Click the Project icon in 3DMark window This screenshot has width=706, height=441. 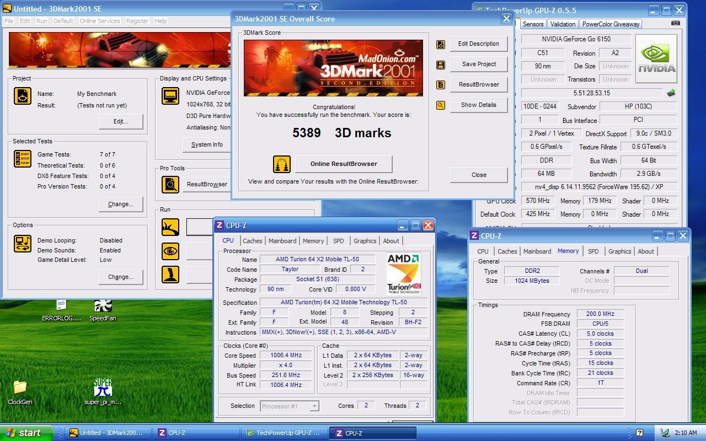[23, 96]
